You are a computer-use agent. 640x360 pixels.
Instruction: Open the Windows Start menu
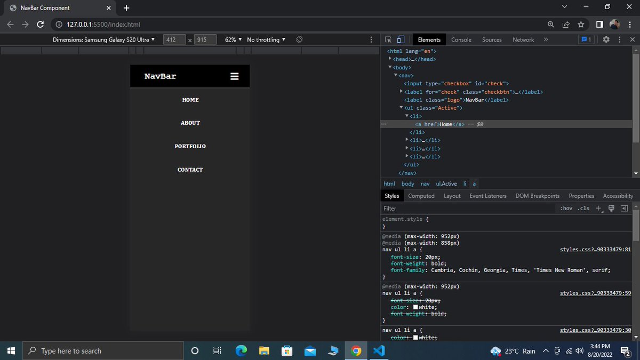(x=11, y=350)
